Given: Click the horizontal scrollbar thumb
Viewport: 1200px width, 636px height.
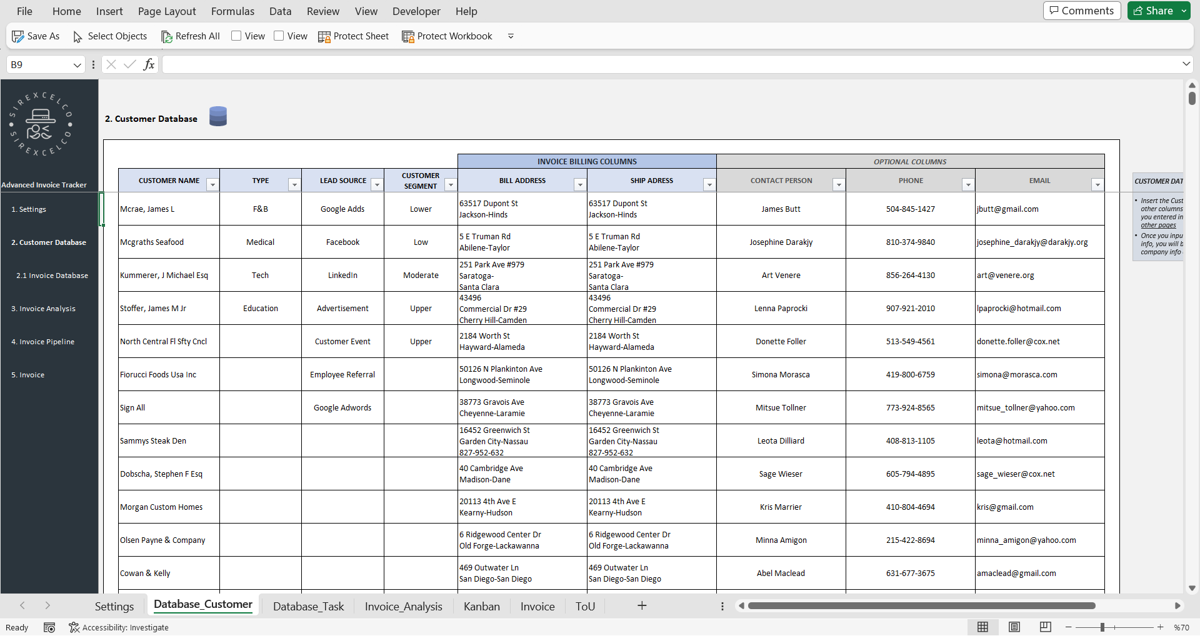Looking at the screenshot, I should click(x=922, y=605).
